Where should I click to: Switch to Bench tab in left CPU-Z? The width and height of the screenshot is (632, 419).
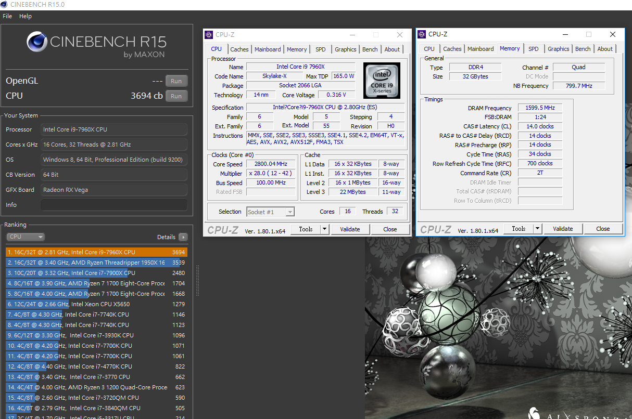(x=370, y=49)
